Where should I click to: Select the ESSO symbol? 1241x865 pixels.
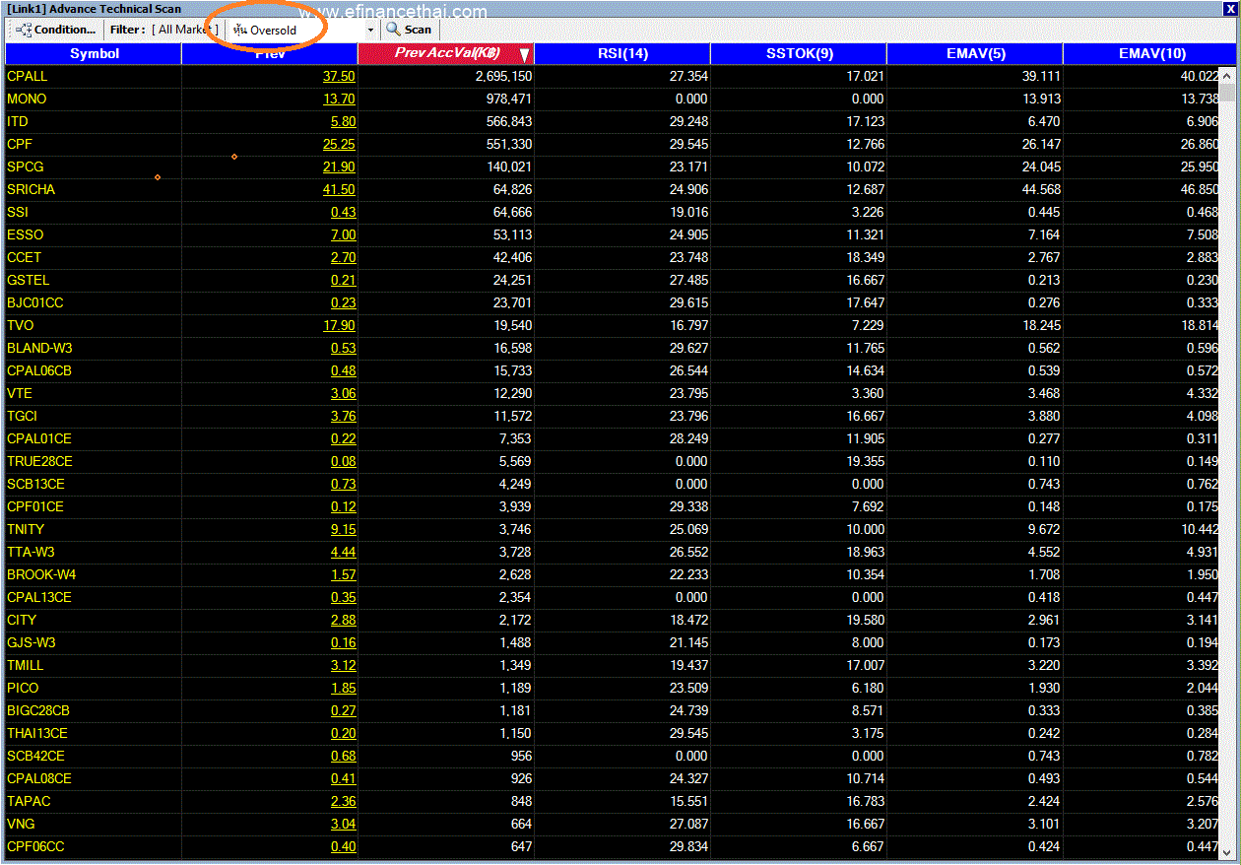tap(26, 234)
